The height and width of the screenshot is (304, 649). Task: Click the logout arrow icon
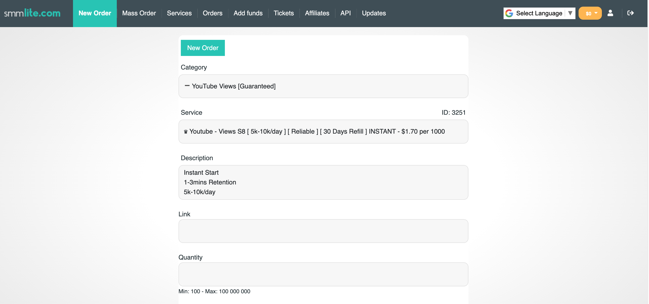click(x=630, y=13)
